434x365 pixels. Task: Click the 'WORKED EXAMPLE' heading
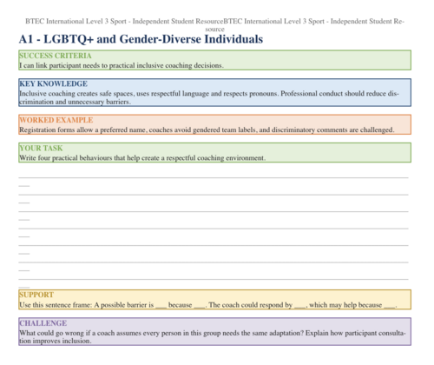tap(56, 120)
